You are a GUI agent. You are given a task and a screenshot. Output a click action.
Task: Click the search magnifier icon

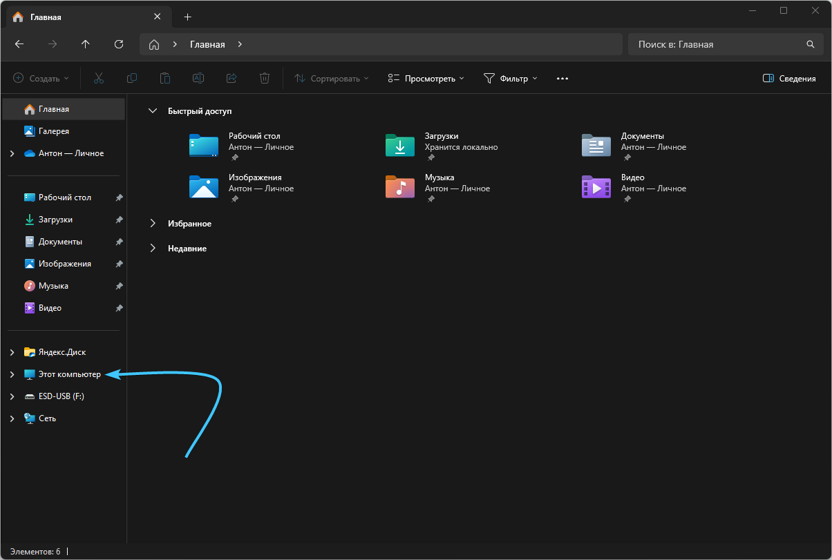pyautogui.click(x=811, y=44)
